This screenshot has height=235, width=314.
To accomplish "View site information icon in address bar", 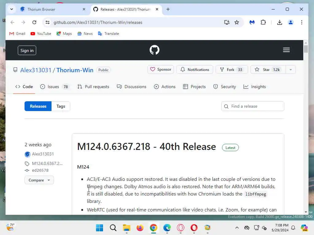I will 48,22.
